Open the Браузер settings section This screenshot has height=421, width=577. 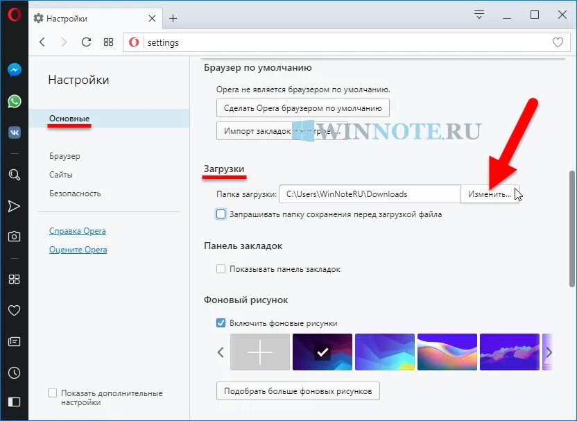(64, 156)
